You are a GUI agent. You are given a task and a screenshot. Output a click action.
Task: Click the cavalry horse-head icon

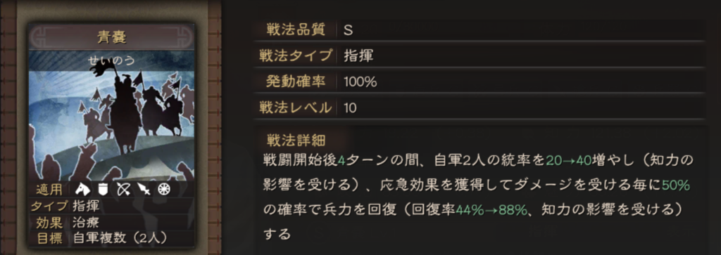(x=83, y=189)
